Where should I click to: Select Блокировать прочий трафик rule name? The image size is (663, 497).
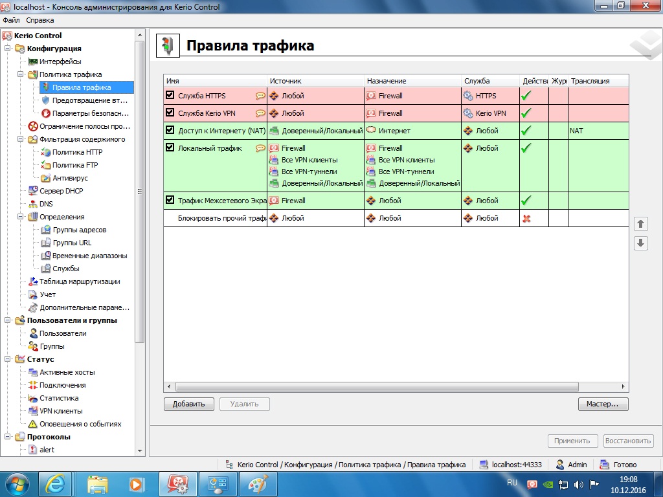click(222, 218)
